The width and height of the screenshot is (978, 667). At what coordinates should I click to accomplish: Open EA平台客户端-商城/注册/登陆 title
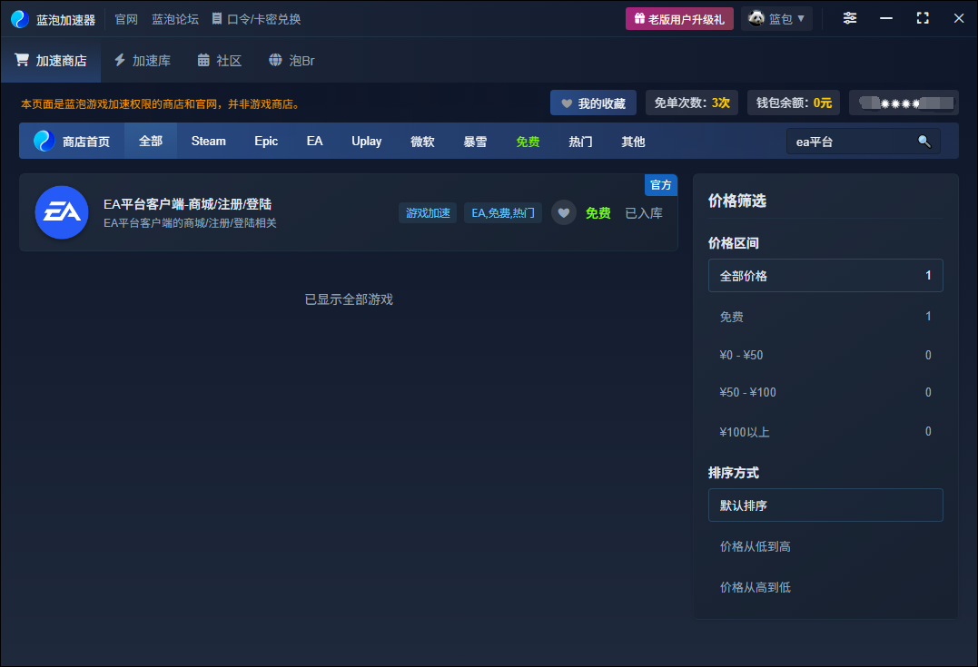[x=187, y=204]
